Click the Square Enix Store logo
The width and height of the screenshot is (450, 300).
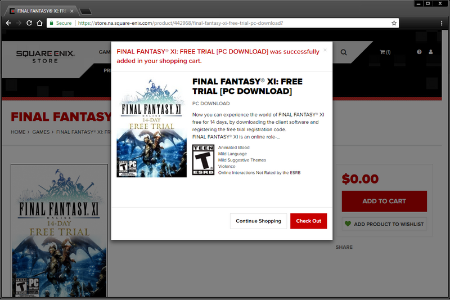45,56
